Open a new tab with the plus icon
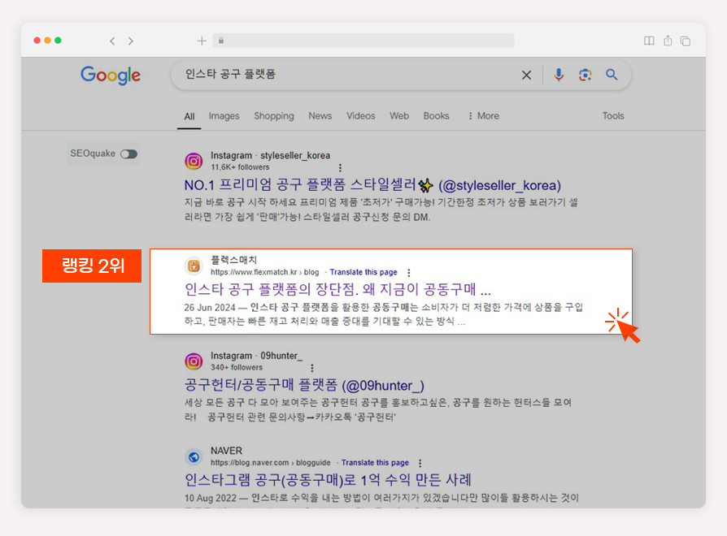Viewport: 727px width, 536px height. (x=202, y=41)
